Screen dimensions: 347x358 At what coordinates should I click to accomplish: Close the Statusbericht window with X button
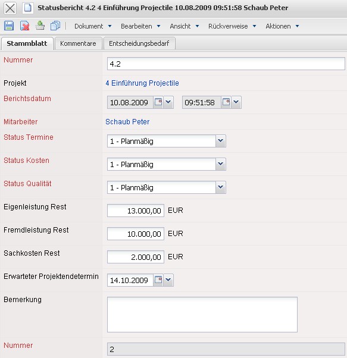(10, 8)
